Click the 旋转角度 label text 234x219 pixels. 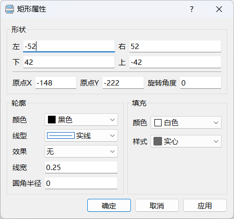tap(162, 83)
